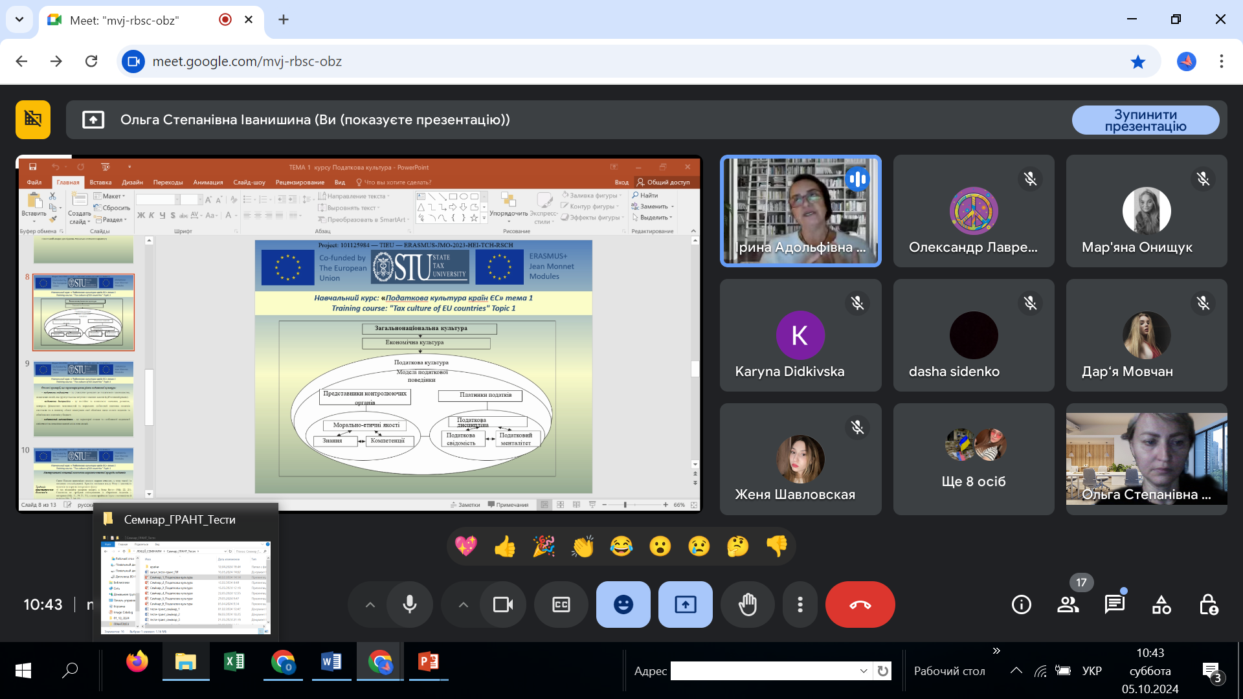
Task: Open the Ще 8 осіб tile
Action: pos(974,460)
